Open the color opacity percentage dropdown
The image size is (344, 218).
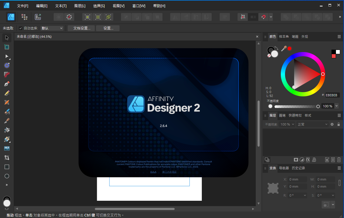coord(337,106)
